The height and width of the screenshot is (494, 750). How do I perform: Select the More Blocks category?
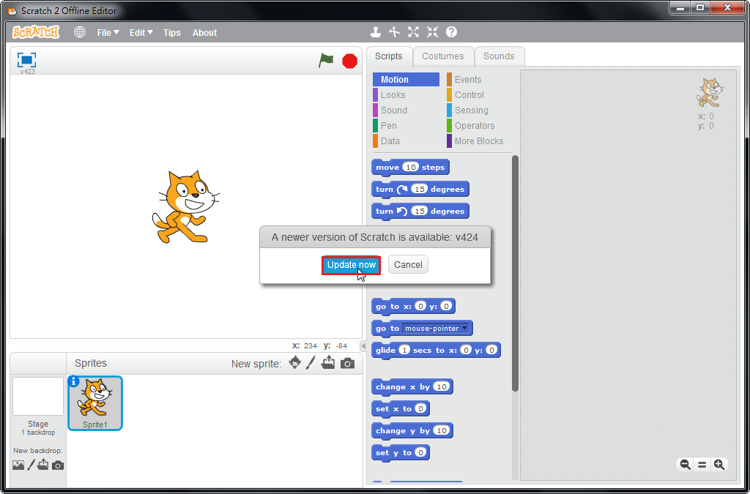coord(478,141)
